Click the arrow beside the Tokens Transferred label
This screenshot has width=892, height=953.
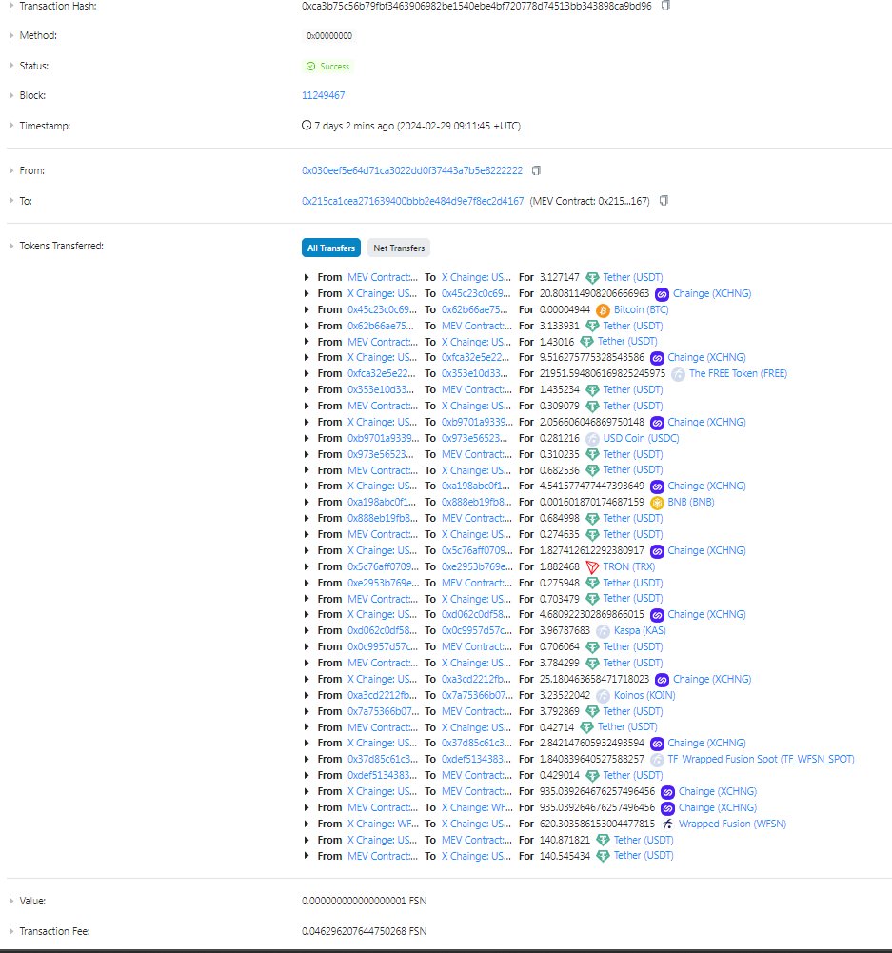(x=10, y=246)
